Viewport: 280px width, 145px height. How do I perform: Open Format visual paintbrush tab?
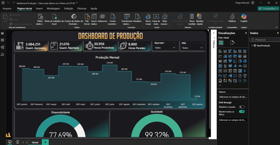232,42
